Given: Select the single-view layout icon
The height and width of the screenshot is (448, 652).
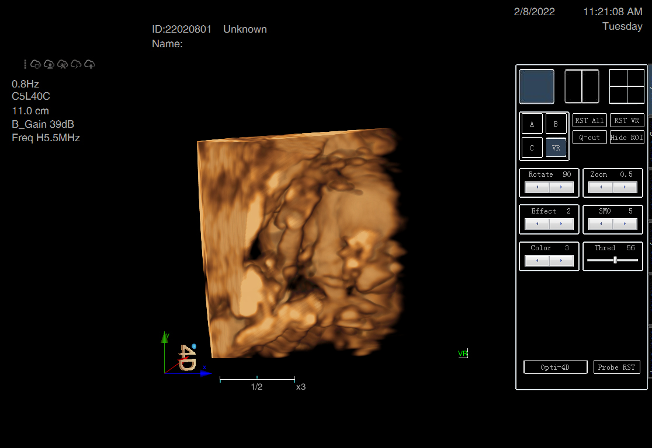Looking at the screenshot, I should (536, 86).
